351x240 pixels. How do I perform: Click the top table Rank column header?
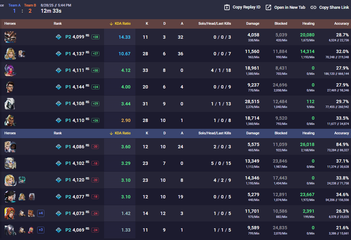coord(57,23)
